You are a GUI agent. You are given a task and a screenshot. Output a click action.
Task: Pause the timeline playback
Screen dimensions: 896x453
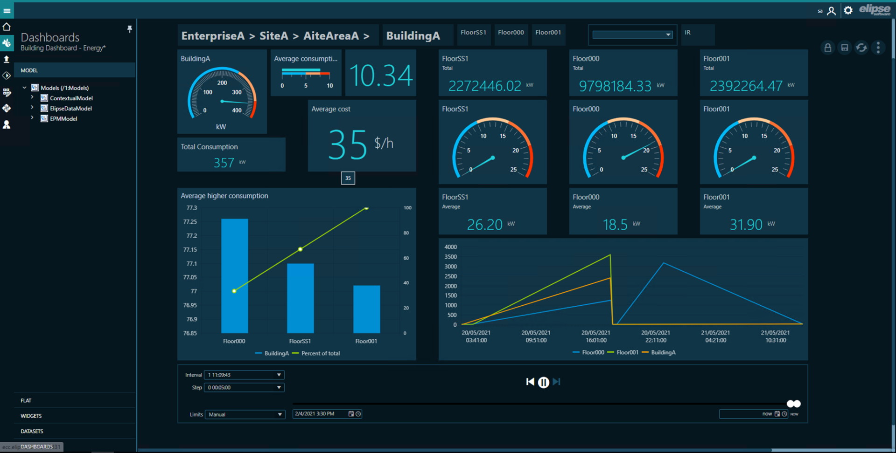pos(543,382)
